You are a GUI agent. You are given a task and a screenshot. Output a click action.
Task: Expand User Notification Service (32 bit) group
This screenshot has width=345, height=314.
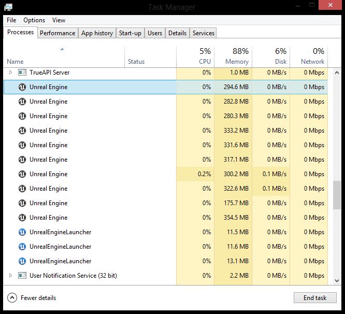point(10,275)
